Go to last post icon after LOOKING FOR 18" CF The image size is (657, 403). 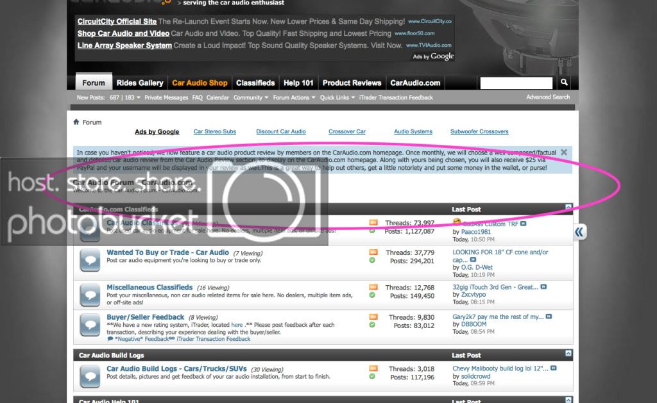[x=473, y=260]
